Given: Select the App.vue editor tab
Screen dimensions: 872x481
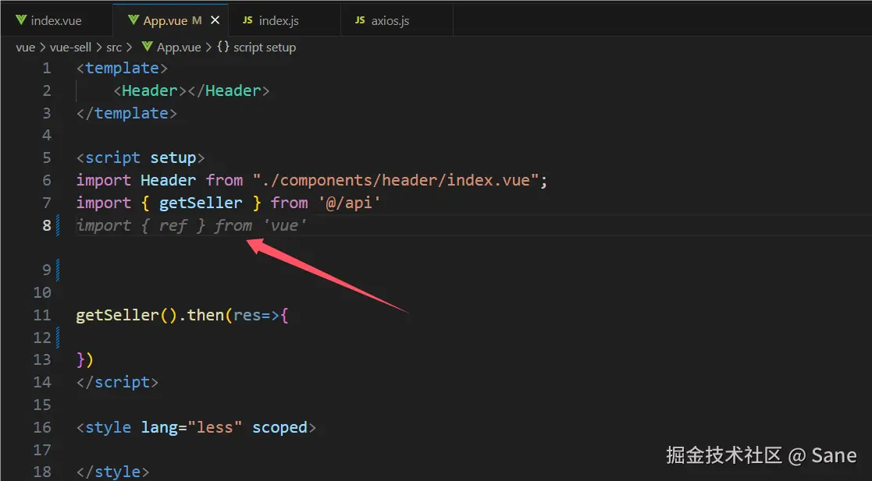Looking at the screenshot, I should (x=170, y=20).
